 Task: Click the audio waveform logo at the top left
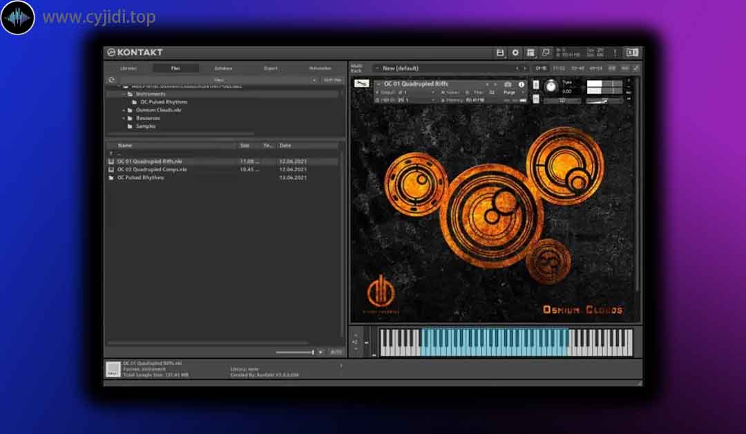pos(17,17)
